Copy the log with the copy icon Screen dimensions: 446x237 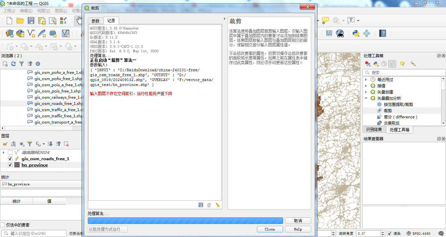209,205
